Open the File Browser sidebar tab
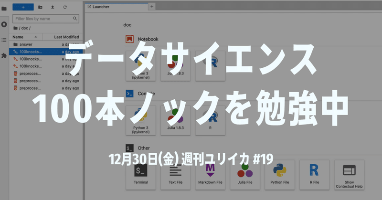 [x=4, y=9]
